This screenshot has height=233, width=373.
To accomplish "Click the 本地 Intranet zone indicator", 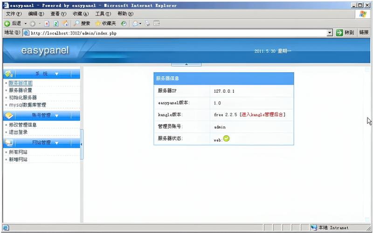I will click(x=329, y=228).
